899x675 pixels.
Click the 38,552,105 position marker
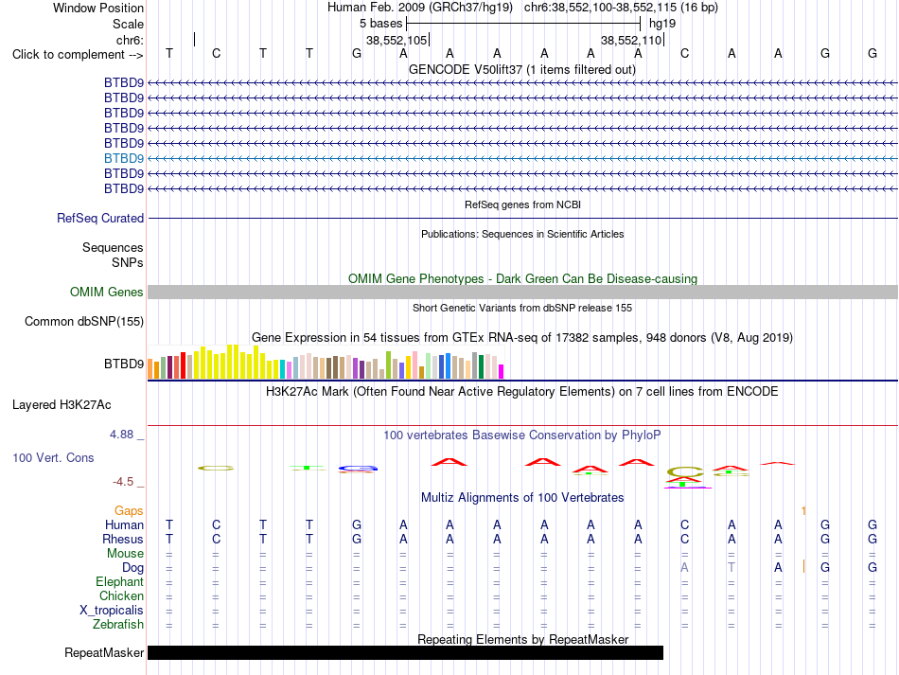397,40
